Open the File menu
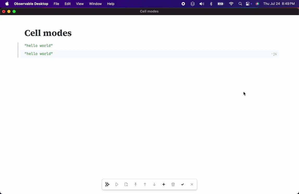Screen dimensions: 299x194 point(56,4)
